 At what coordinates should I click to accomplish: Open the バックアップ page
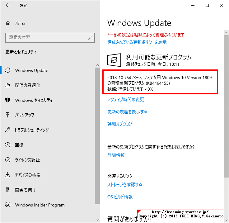pos(25,115)
